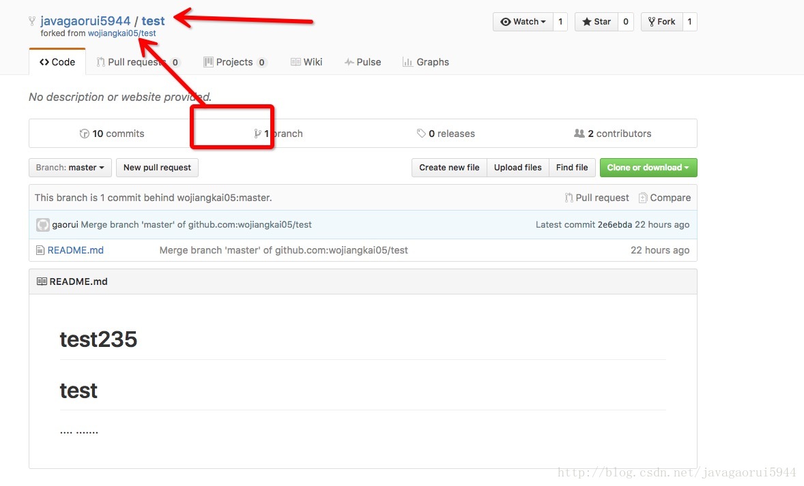Switch to the Projects tab
The image size is (804, 486).
(x=235, y=62)
